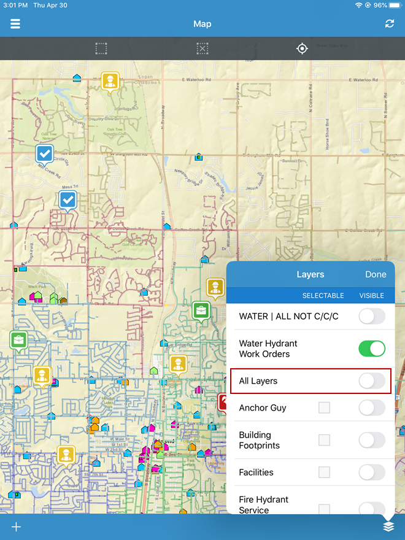Show the WATER | ALL NOT C/C/C layer
Image resolution: width=405 pixels, height=540 pixels.
[x=372, y=317]
